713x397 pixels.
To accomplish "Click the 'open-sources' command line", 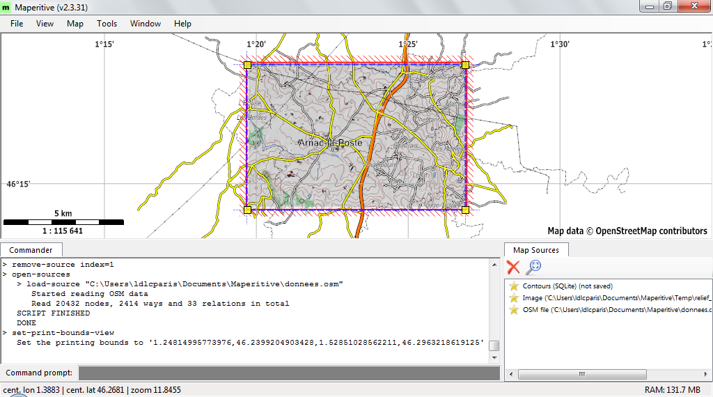I will 41,274.
